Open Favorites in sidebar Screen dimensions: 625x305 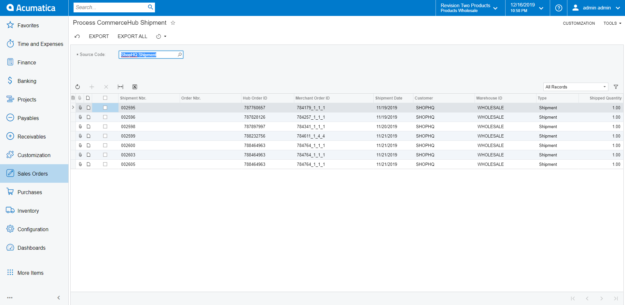34,25
